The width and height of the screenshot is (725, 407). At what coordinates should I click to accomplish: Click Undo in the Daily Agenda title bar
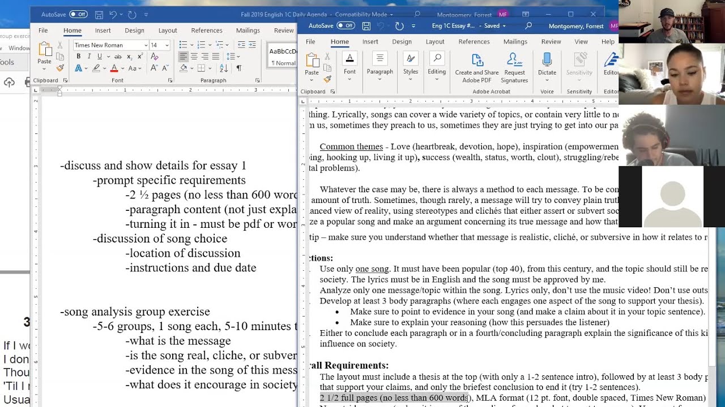point(113,14)
